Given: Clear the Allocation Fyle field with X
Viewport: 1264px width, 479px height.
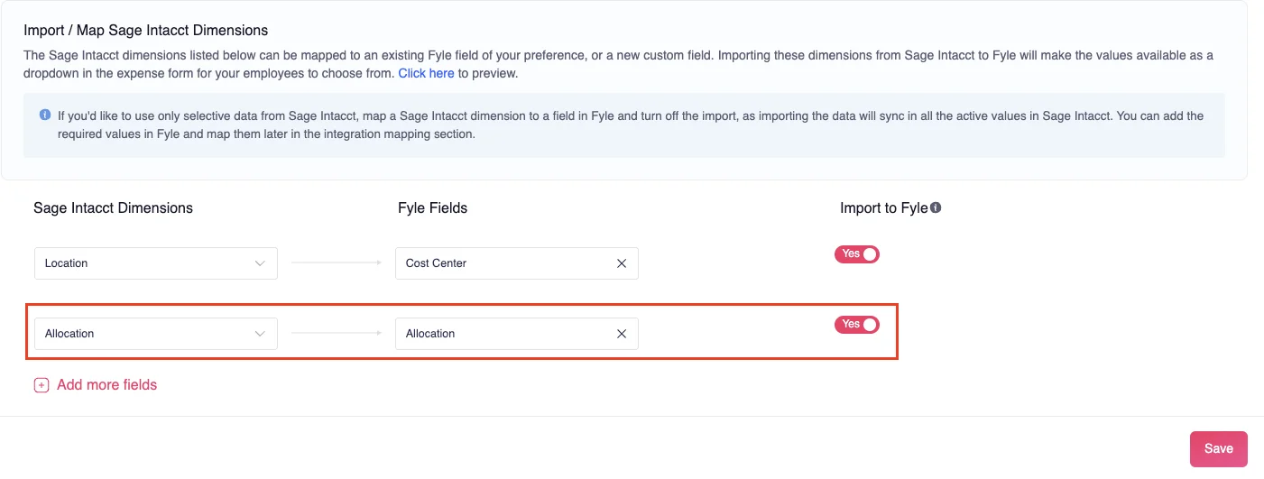Looking at the screenshot, I should (621, 334).
